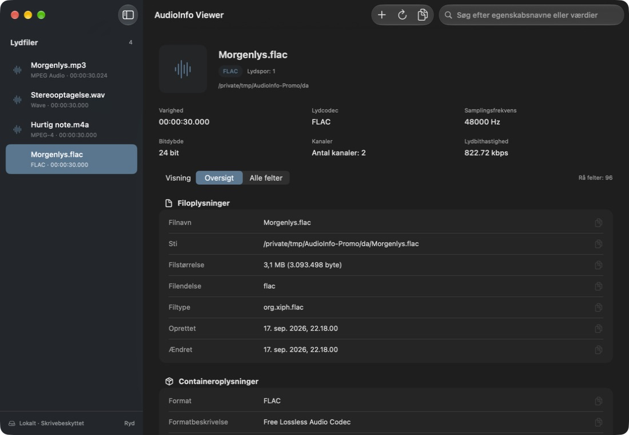The height and width of the screenshot is (435, 629).
Task: Click the Morgenlys.flac waveform thumbnail
Action: [183, 69]
